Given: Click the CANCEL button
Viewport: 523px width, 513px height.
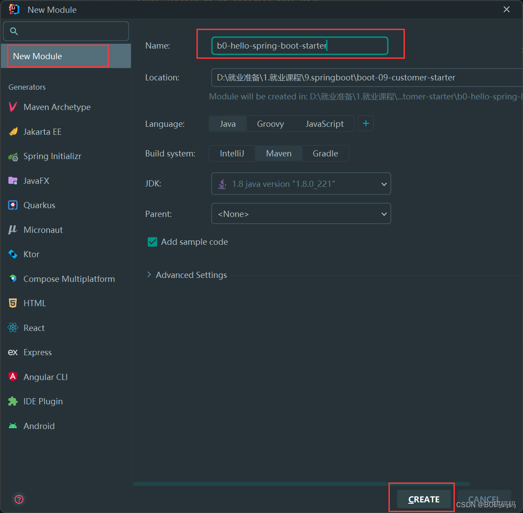Looking at the screenshot, I should tap(484, 499).
